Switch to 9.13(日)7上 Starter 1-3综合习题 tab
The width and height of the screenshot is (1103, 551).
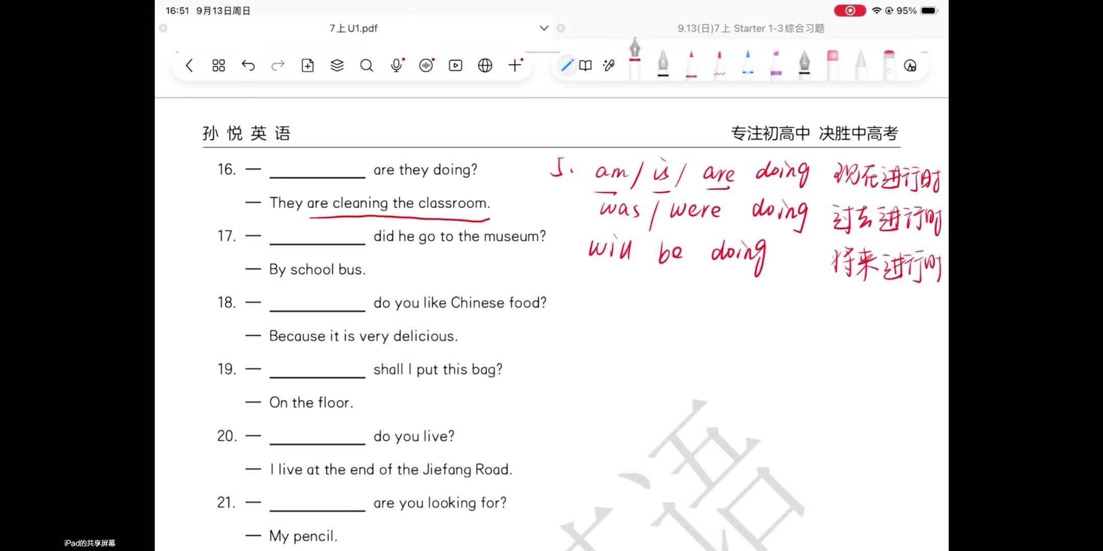click(x=751, y=28)
